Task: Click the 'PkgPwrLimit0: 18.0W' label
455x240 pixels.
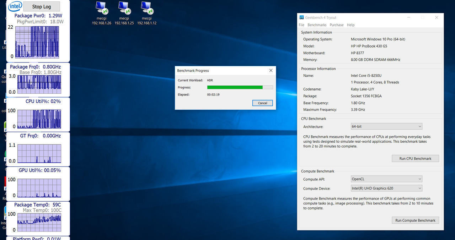Action: tap(40, 22)
